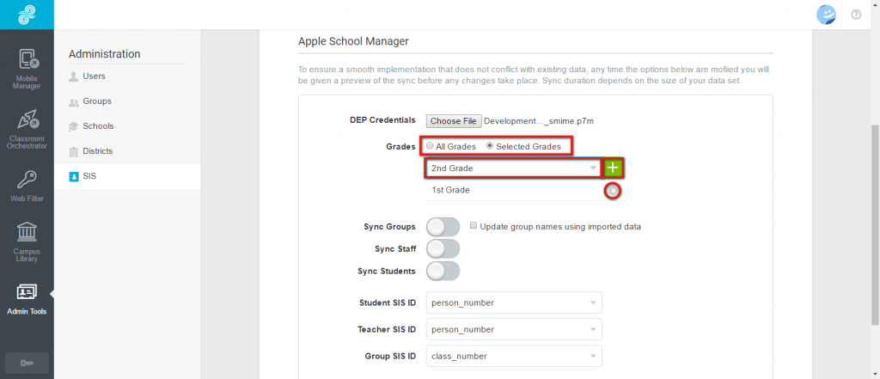Click the 1st Grade list entry
This screenshot has height=379, width=880.
pos(450,190)
